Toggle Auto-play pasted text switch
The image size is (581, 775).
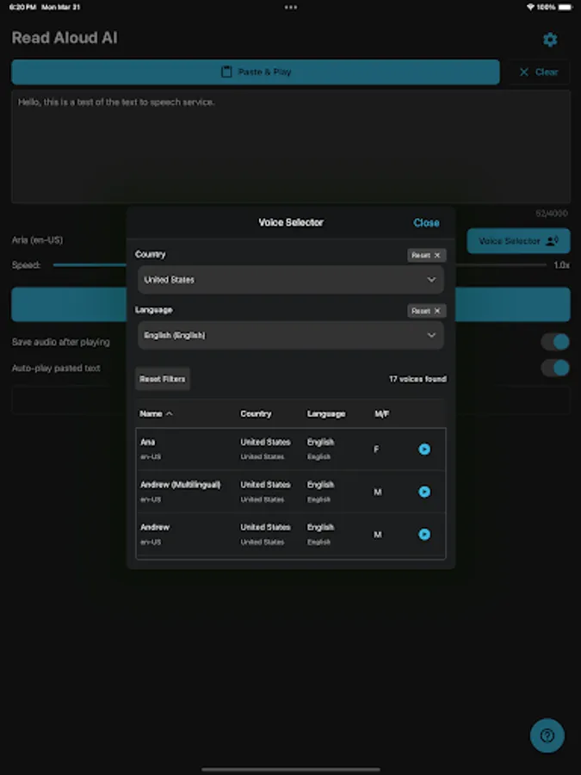[555, 369]
